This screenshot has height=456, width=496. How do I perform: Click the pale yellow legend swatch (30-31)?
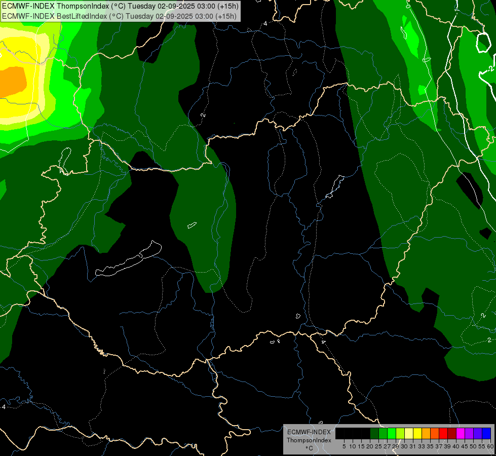click(x=409, y=433)
